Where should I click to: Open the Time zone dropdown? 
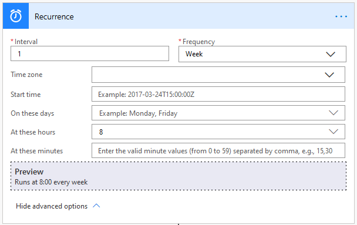218,75
